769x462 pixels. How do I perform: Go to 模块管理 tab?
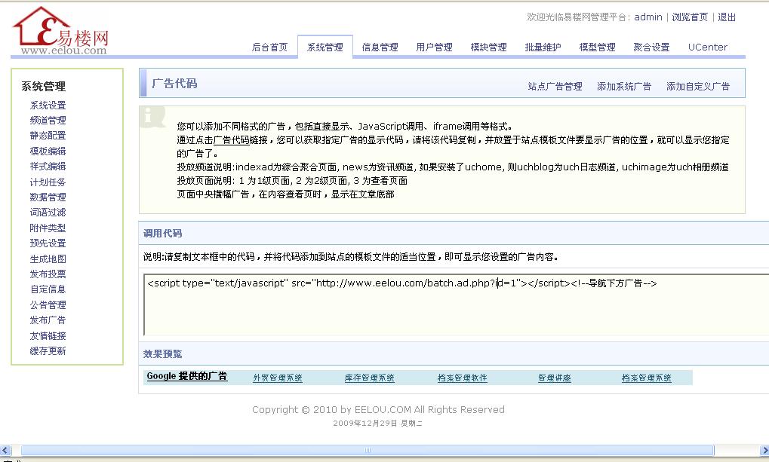pyautogui.click(x=489, y=47)
